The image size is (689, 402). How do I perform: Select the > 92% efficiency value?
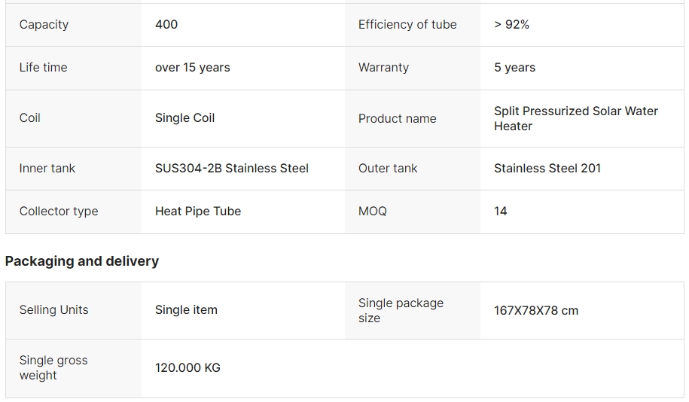click(x=511, y=25)
